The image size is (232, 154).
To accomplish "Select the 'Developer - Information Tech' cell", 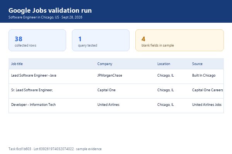I will (x=33, y=105).
